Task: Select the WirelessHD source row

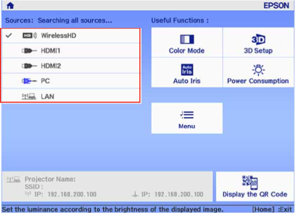Action: [71, 36]
